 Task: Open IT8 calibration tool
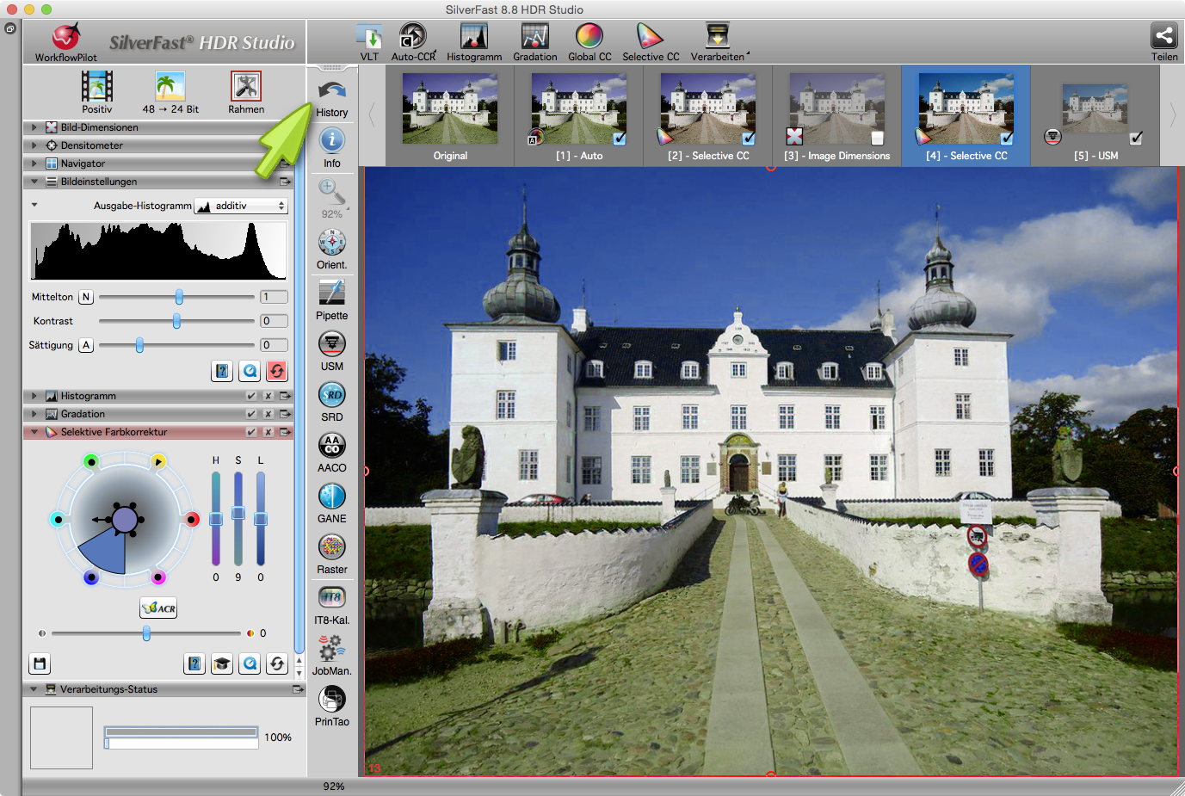click(332, 598)
